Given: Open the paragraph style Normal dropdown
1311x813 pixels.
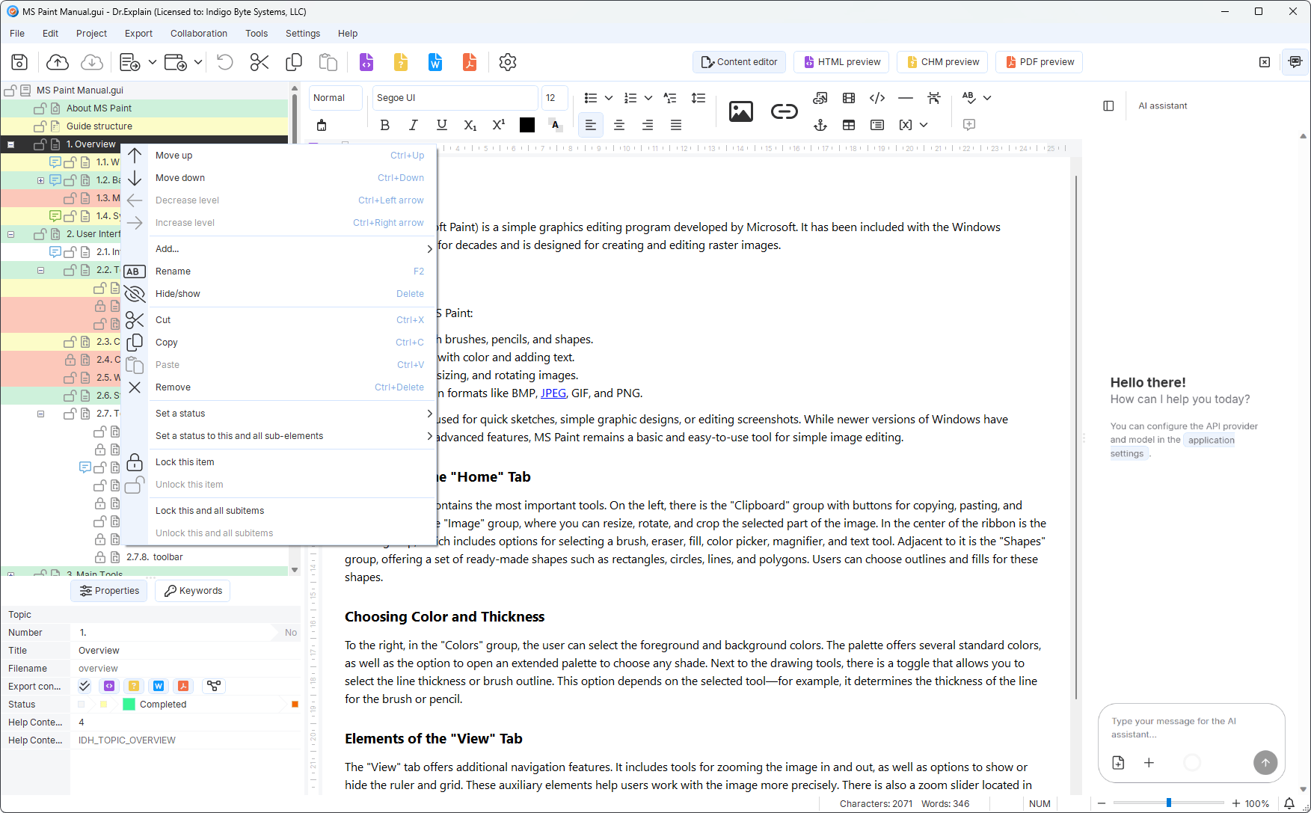Looking at the screenshot, I should (336, 98).
